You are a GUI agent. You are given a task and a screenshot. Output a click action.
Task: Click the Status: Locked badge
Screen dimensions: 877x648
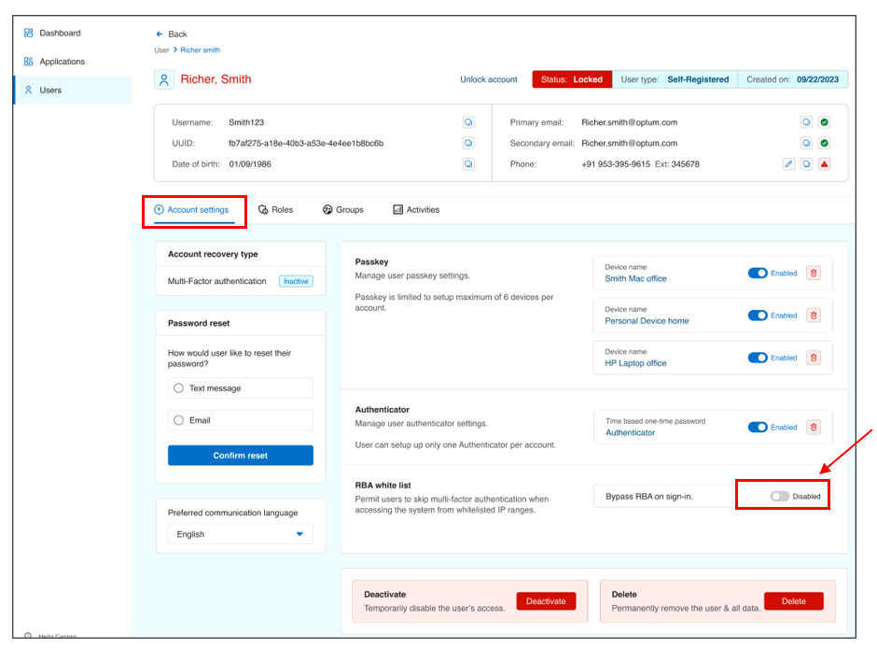pos(572,79)
